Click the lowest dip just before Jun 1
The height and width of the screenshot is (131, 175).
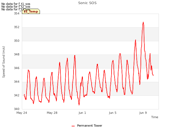79,105
